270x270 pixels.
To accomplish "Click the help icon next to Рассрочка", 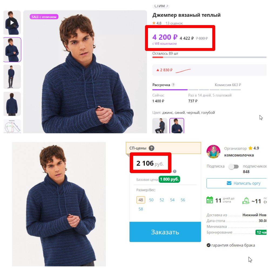I will (173, 85).
